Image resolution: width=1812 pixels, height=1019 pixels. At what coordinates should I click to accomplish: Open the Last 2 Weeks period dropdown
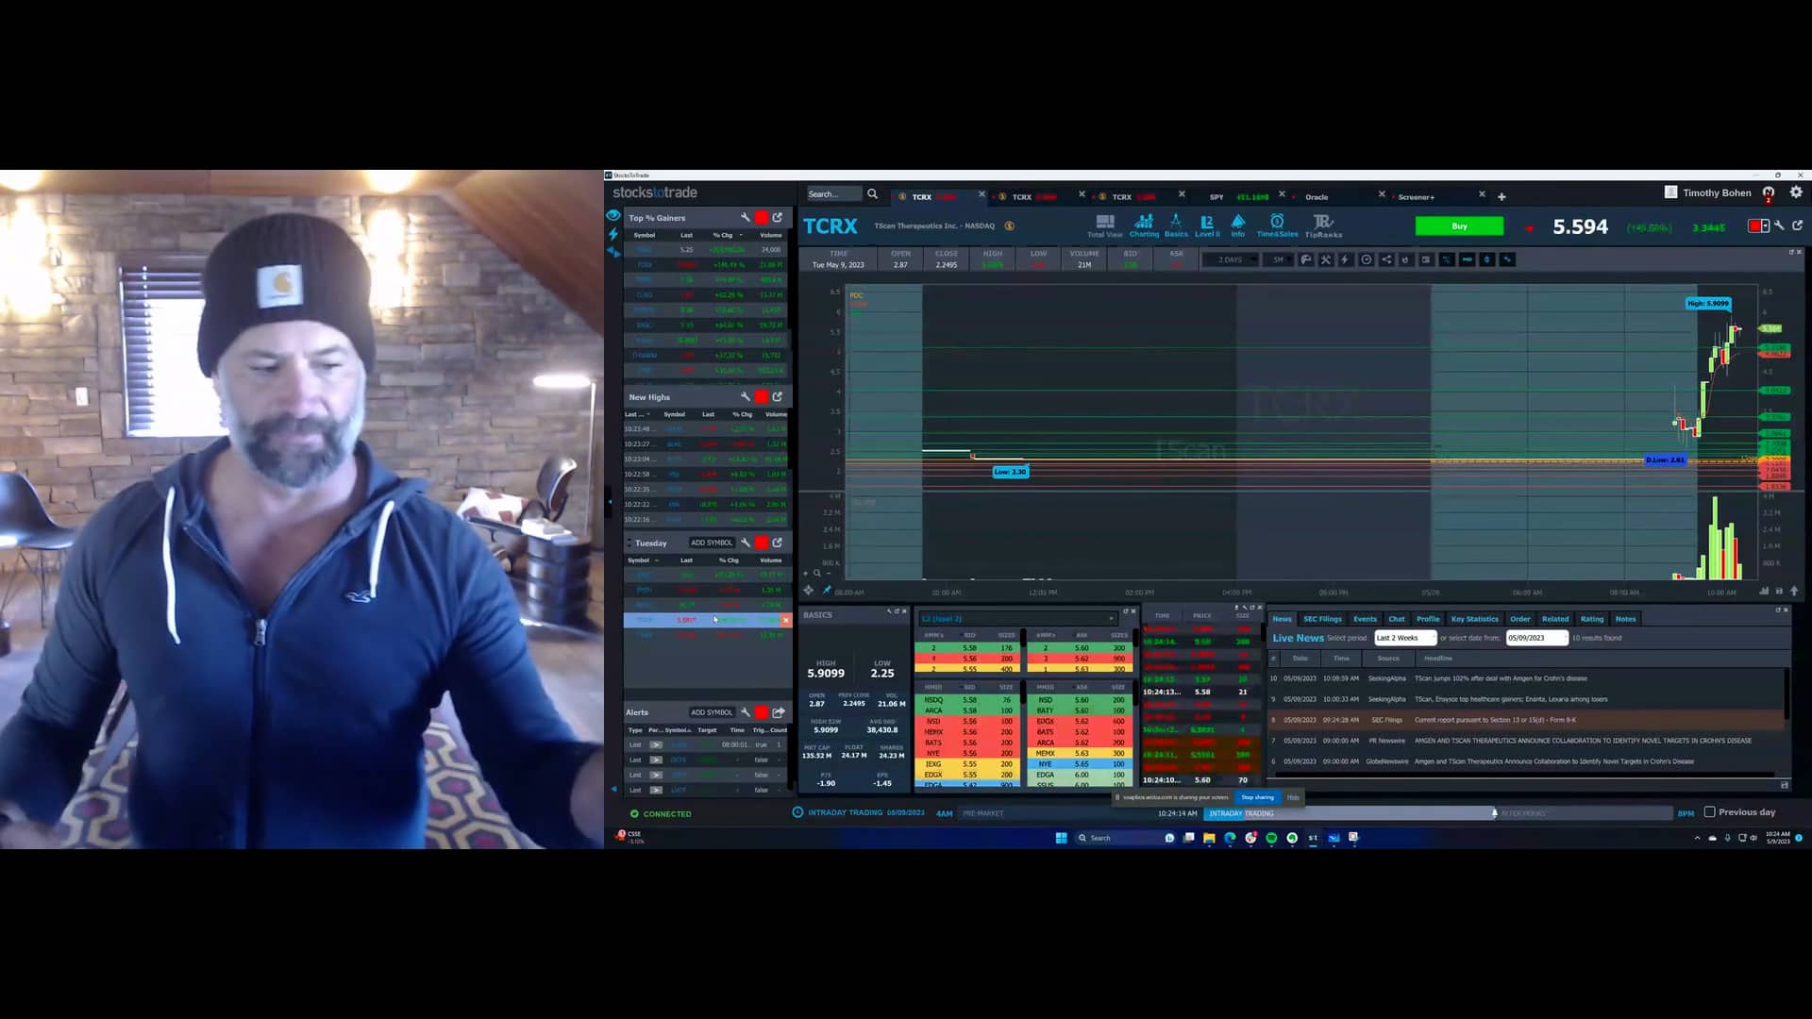[1403, 637]
